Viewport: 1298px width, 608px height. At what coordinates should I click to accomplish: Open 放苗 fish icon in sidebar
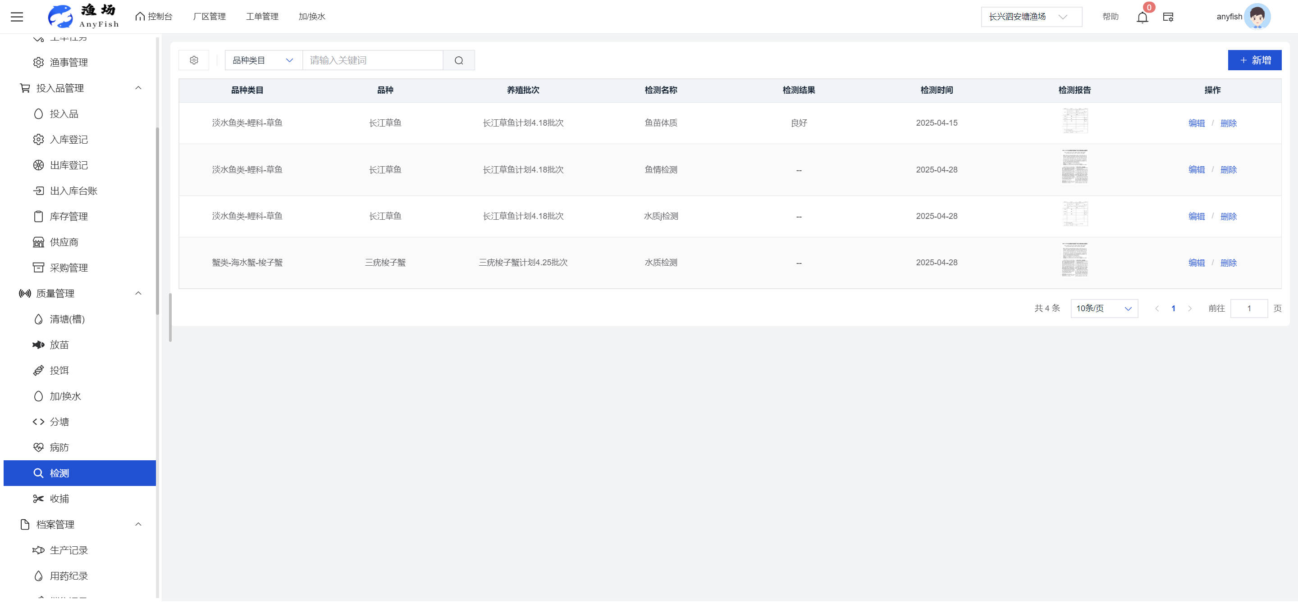[38, 345]
